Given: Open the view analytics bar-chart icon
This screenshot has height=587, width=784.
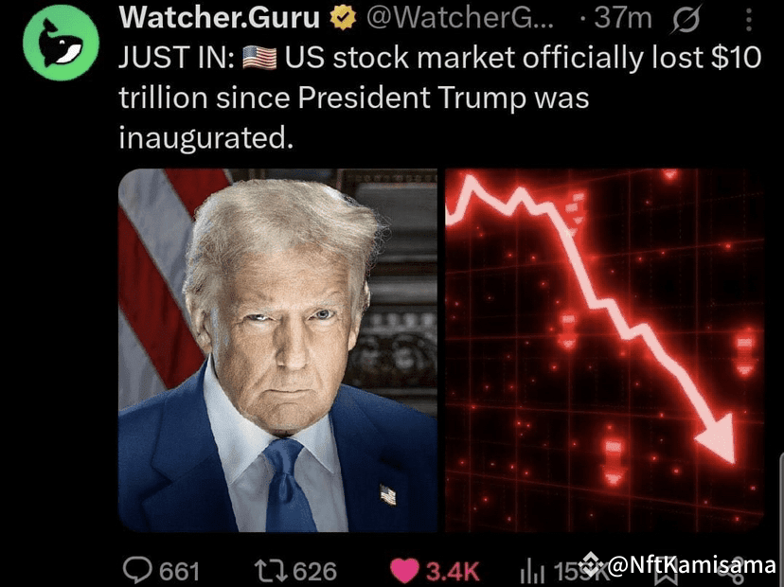Looking at the screenshot, I should click(x=531, y=571).
